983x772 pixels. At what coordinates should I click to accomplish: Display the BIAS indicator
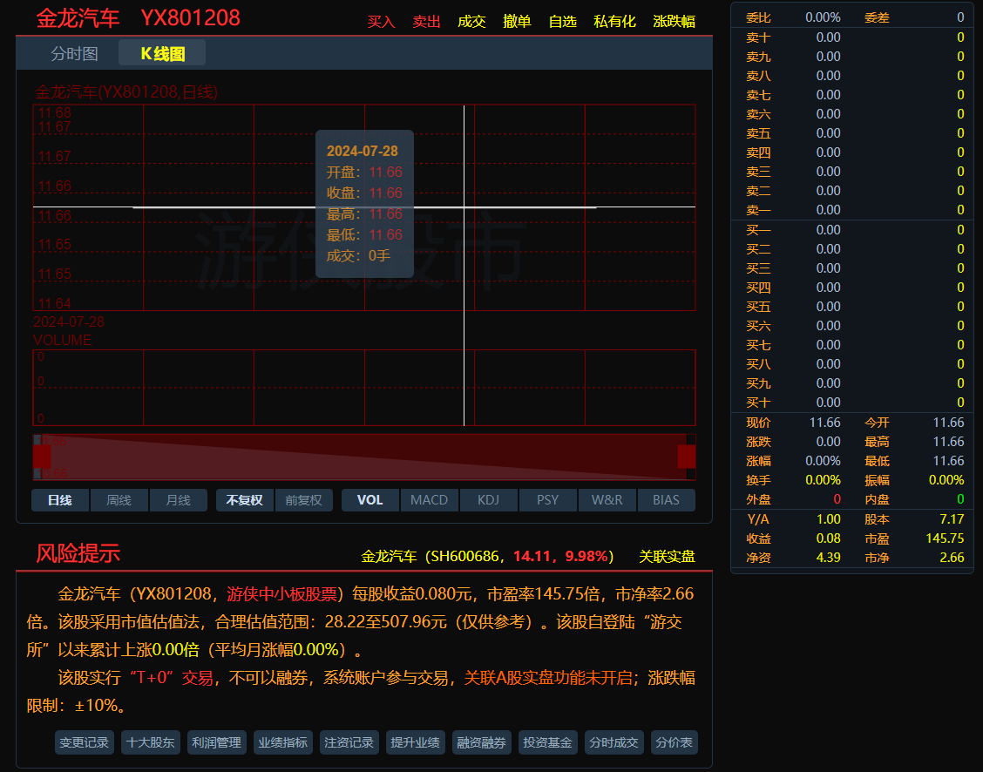[666, 500]
